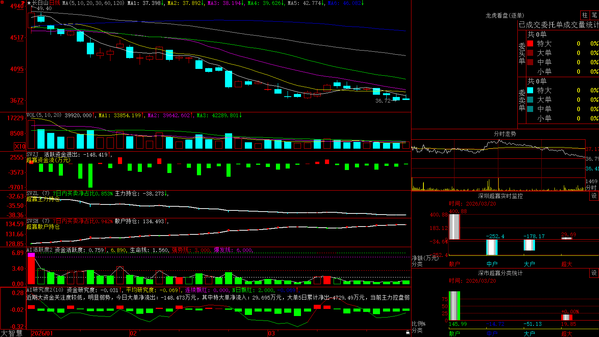Click the AI活跃度2 indicator label

[x=39, y=250]
